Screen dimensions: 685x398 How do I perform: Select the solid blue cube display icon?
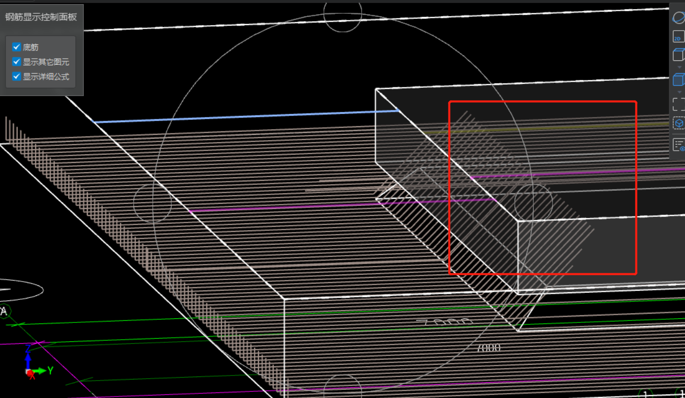[678, 80]
